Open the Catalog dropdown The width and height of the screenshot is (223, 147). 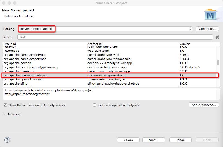(x=105, y=29)
